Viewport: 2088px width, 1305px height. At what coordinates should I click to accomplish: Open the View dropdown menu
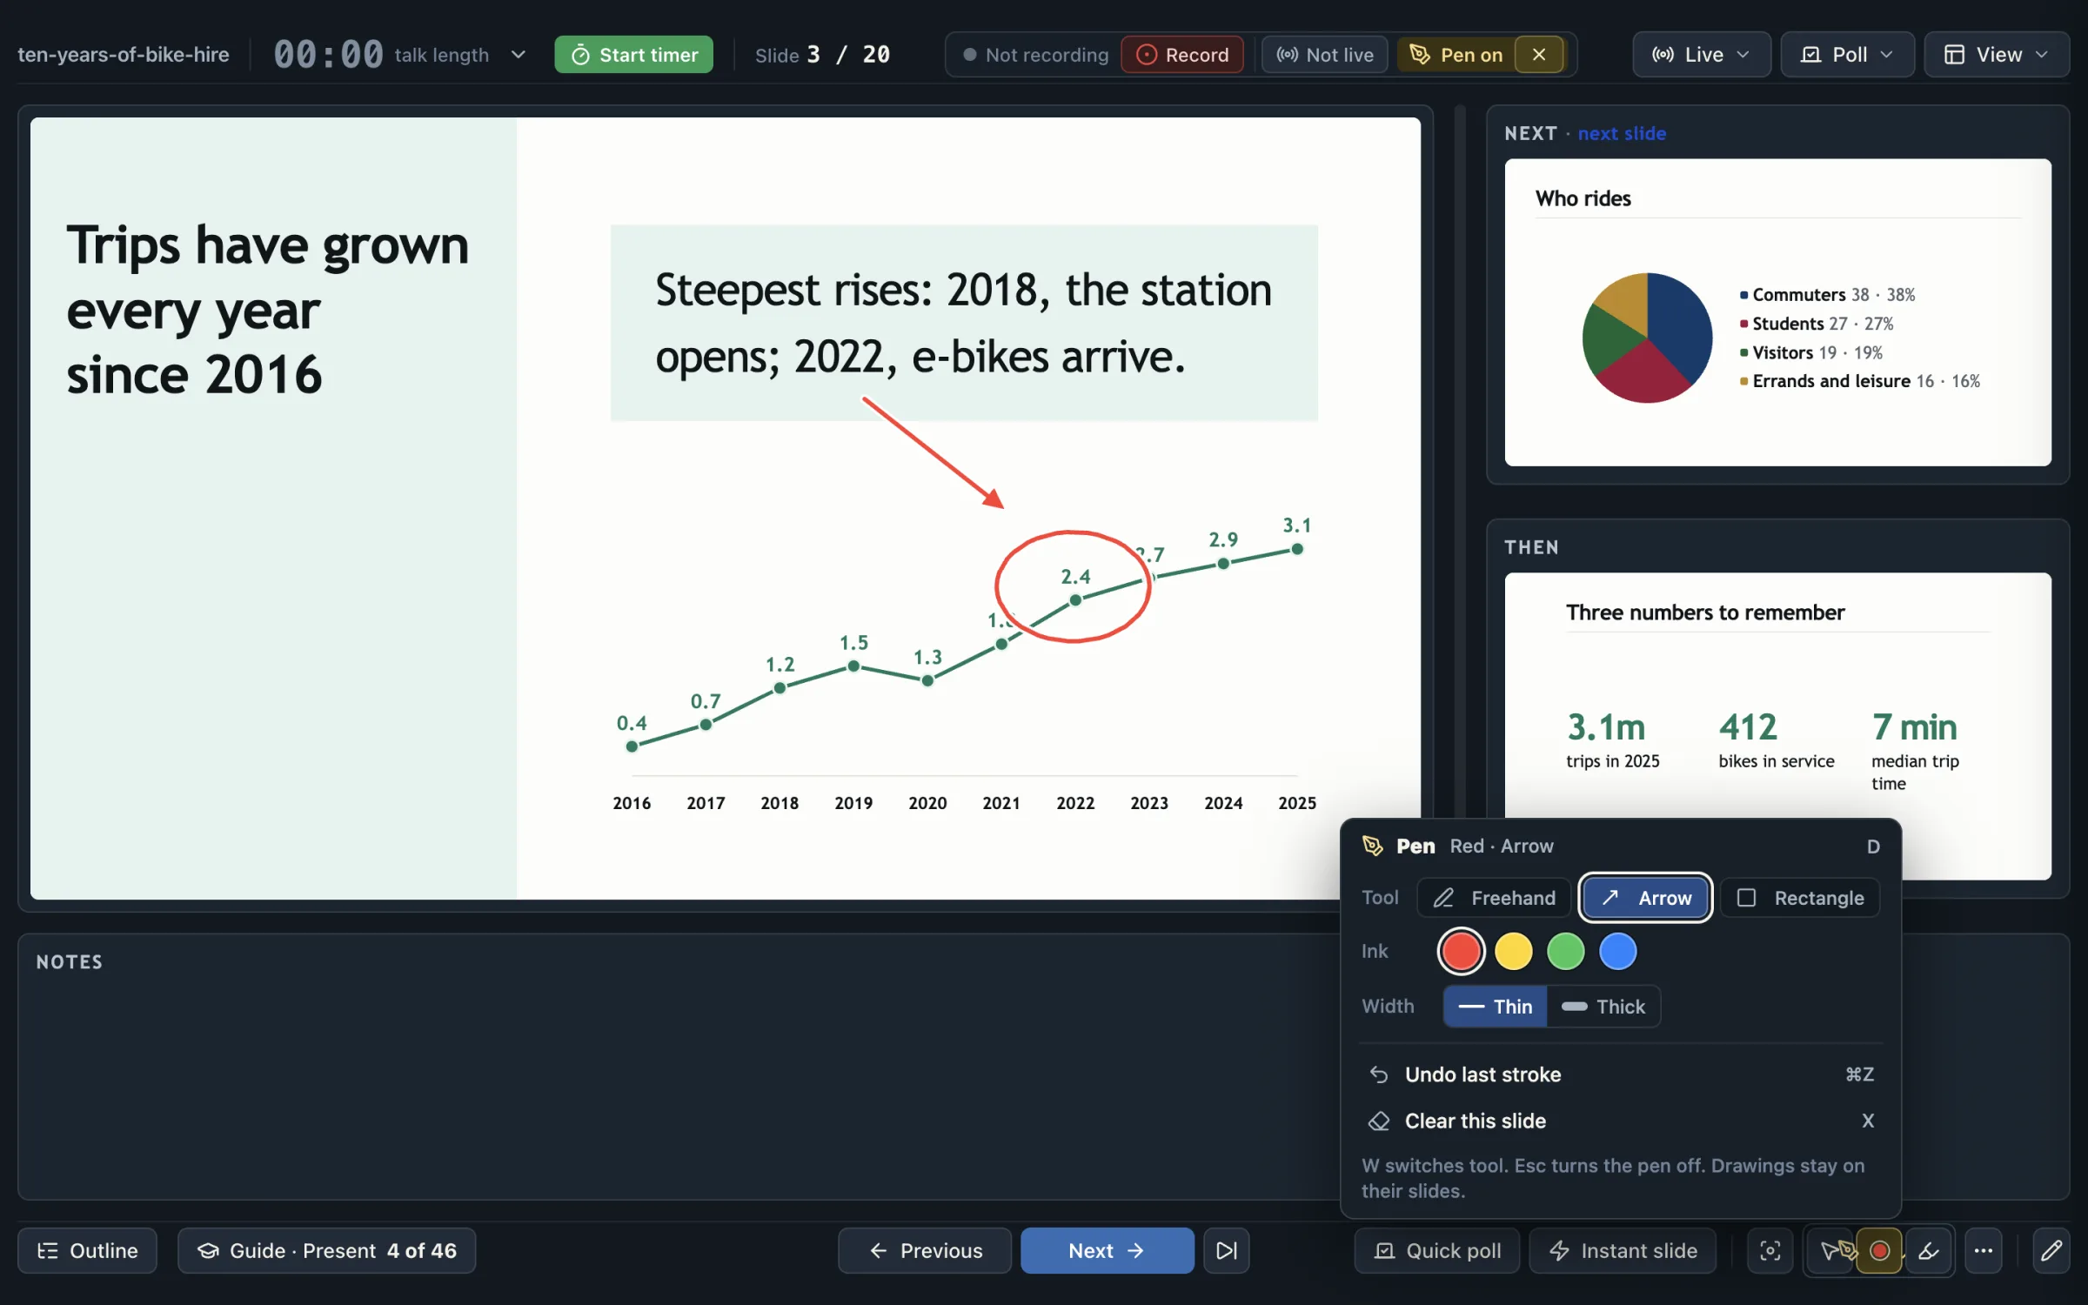pos(1996,54)
